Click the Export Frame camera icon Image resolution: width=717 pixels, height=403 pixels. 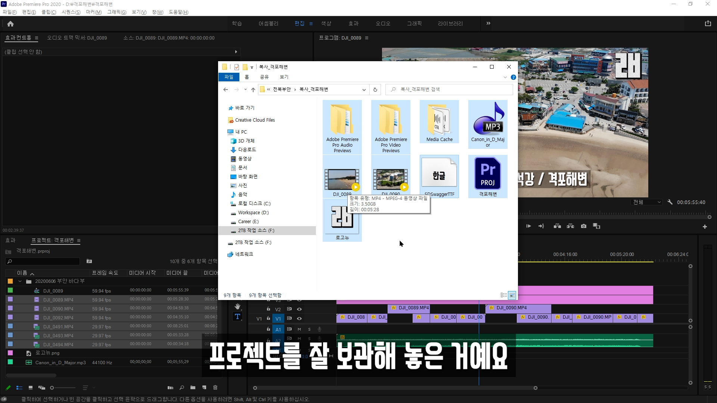click(584, 226)
